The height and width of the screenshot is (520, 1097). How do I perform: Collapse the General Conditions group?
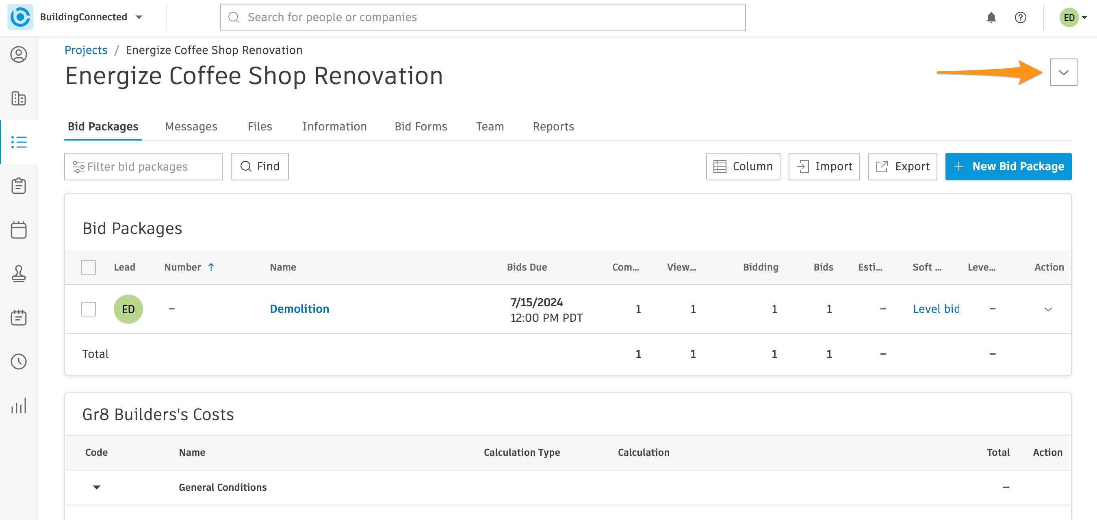click(97, 487)
